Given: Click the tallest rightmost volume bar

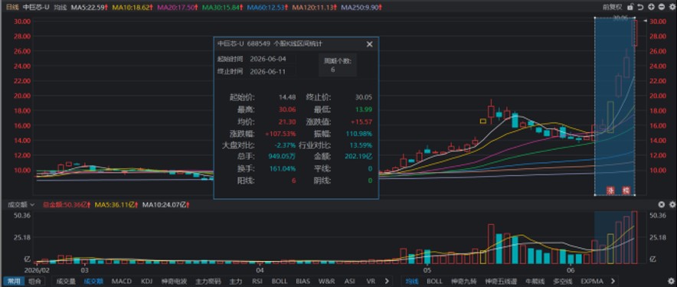Looking at the screenshot, I should click(x=634, y=237).
